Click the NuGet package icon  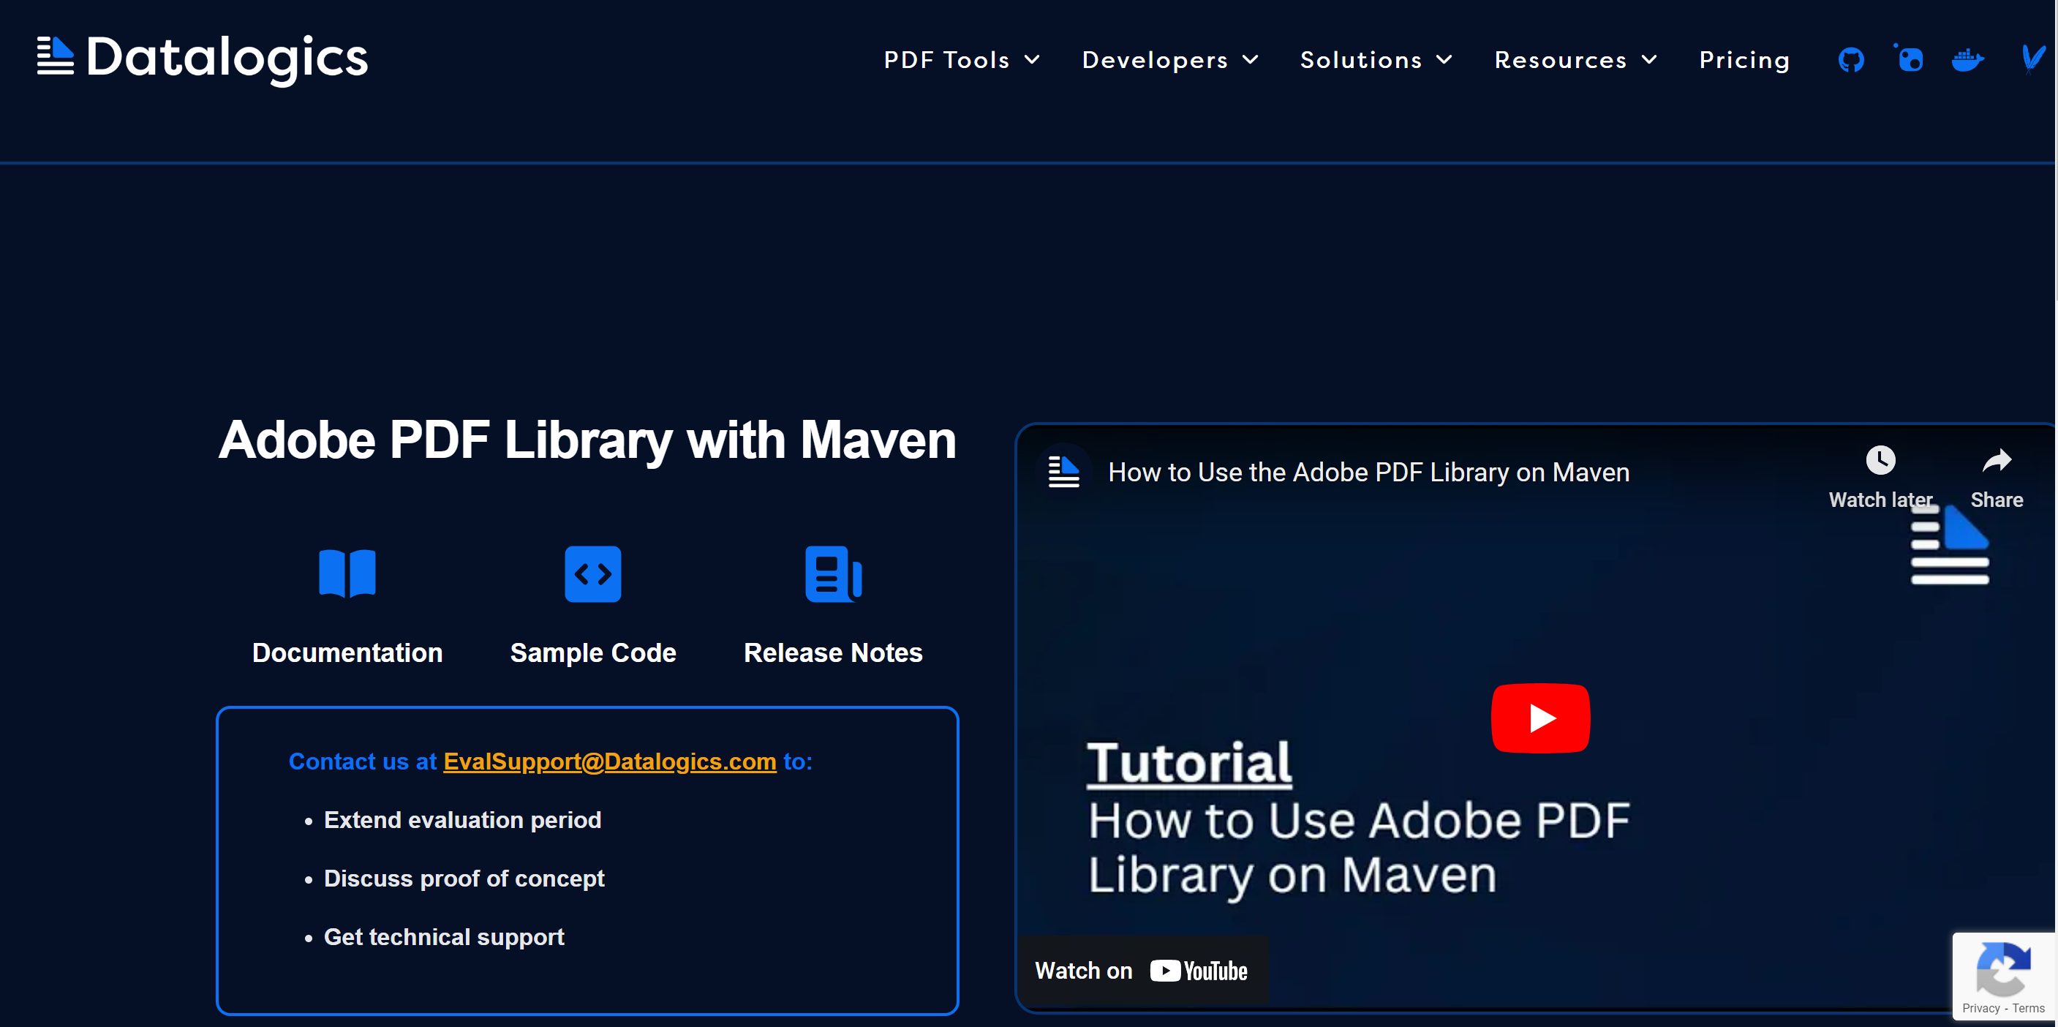(1910, 59)
